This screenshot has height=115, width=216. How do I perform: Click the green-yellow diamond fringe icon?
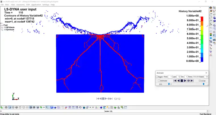tap(41, 107)
